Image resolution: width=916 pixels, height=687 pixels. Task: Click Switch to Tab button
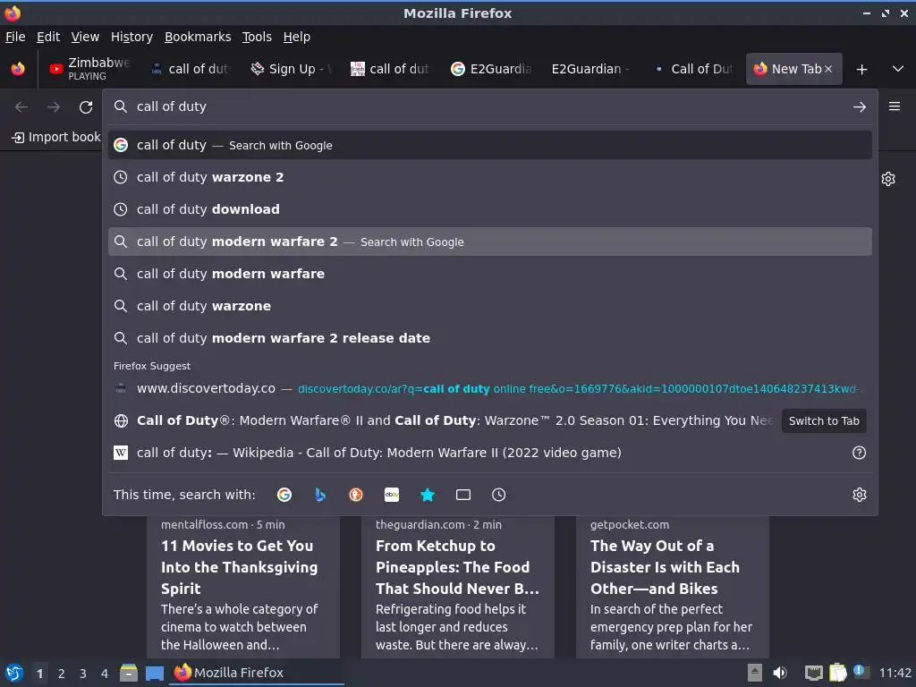(824, 421)
